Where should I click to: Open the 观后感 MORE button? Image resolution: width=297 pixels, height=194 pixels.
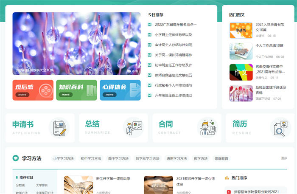tap(22, 95)
